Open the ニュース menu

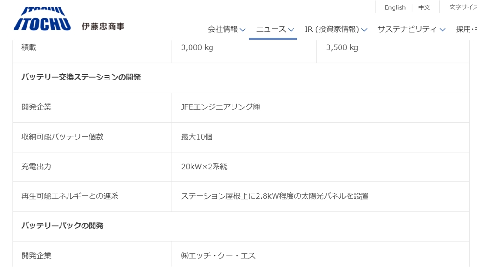[x=271, y=29]
